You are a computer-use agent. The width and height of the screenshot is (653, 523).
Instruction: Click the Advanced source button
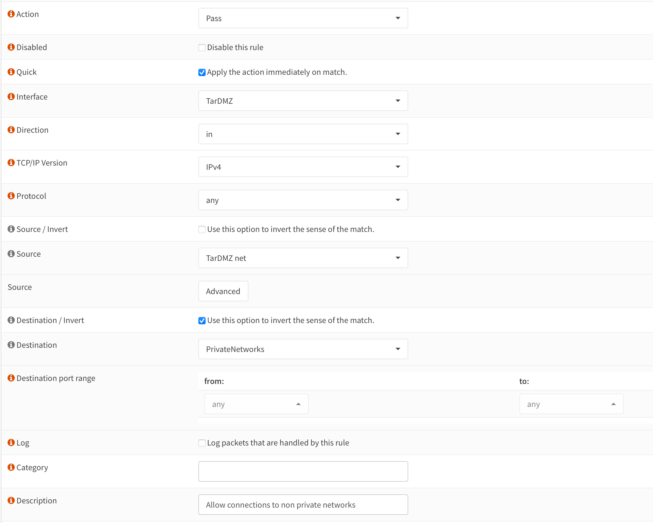point(223,291)
